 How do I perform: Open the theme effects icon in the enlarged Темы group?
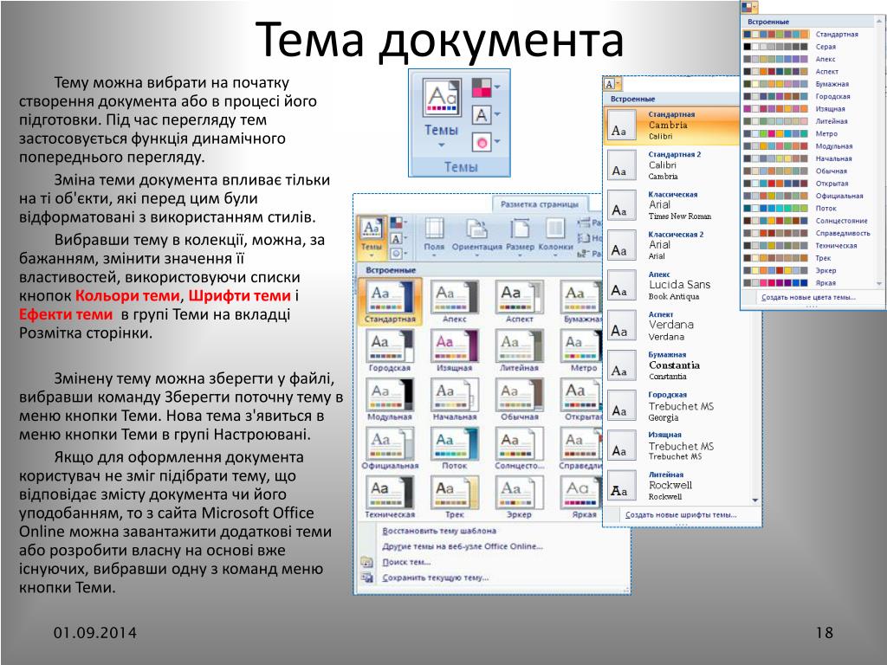482,142
